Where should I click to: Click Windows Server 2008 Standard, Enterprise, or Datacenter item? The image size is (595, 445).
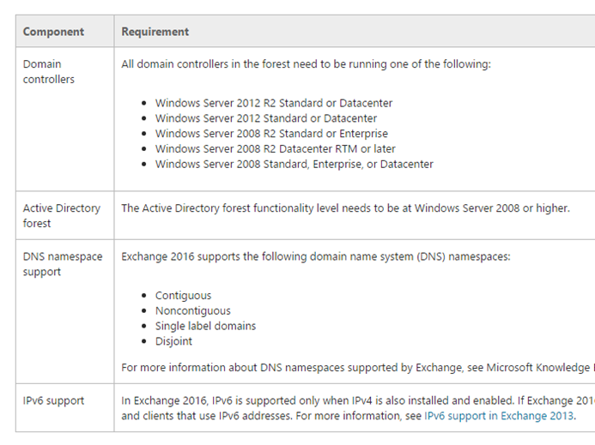click(x=294, y=164)
